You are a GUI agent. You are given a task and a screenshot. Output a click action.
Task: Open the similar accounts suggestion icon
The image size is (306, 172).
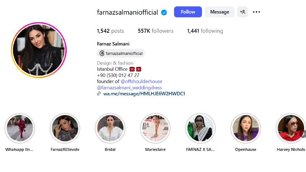243,12
